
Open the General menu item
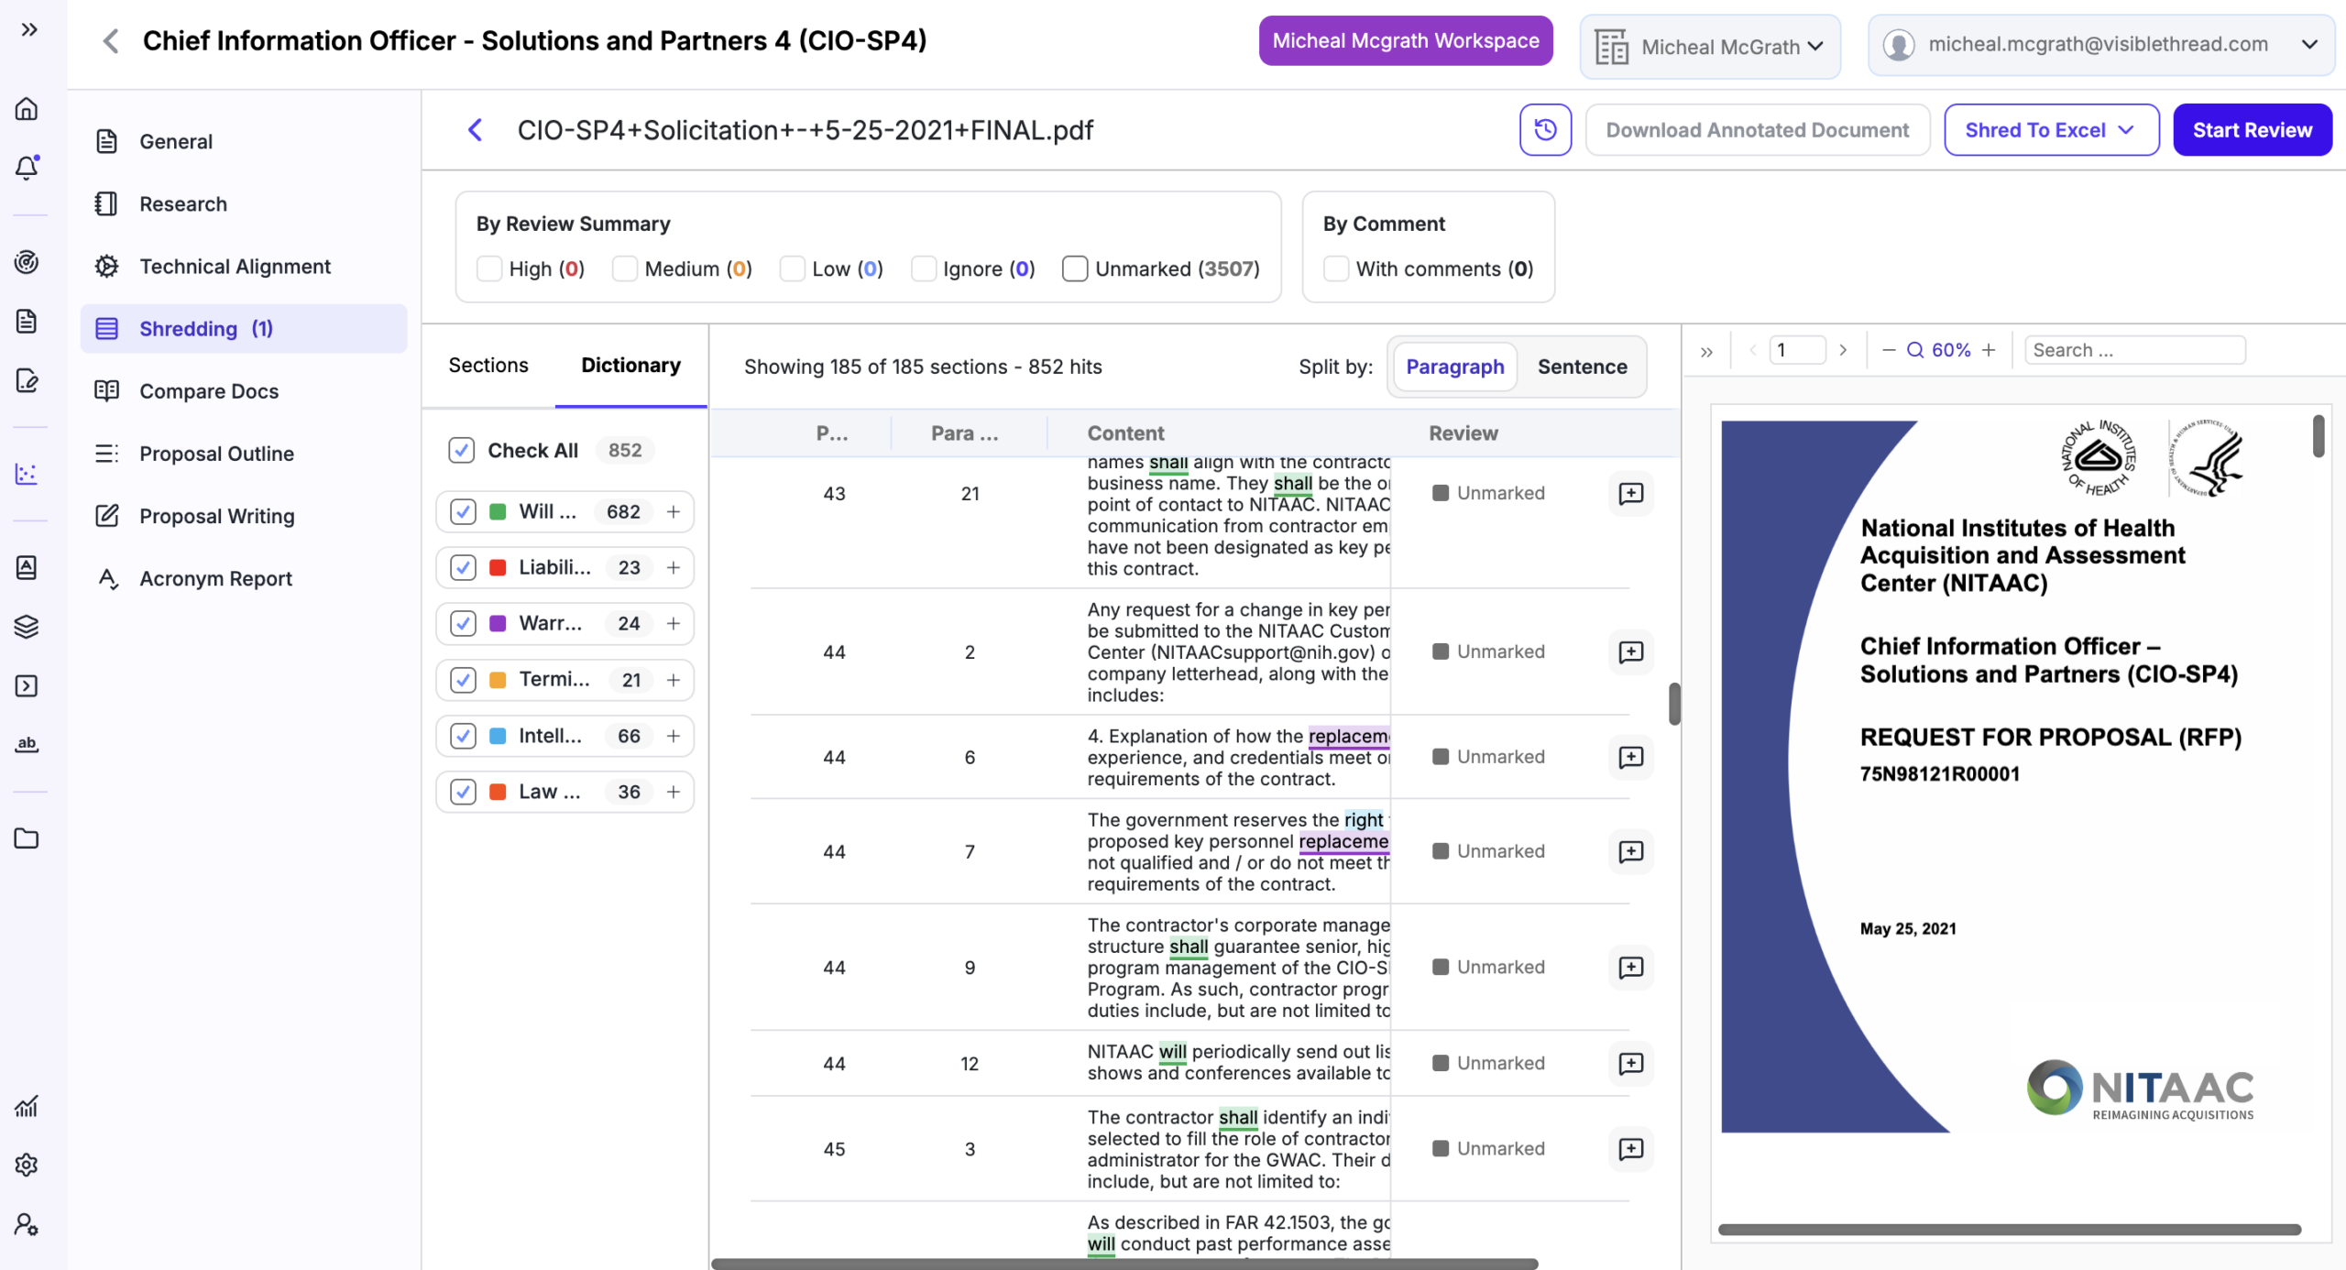point(244,141)
